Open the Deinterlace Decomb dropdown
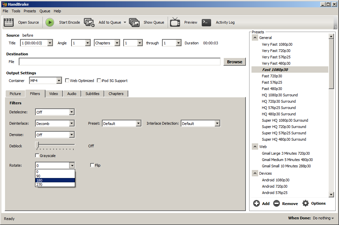 pos(72,123)
